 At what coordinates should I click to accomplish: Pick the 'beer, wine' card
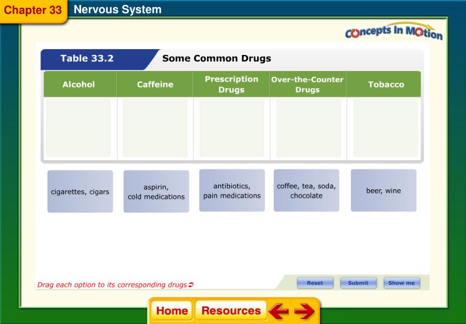384,191
